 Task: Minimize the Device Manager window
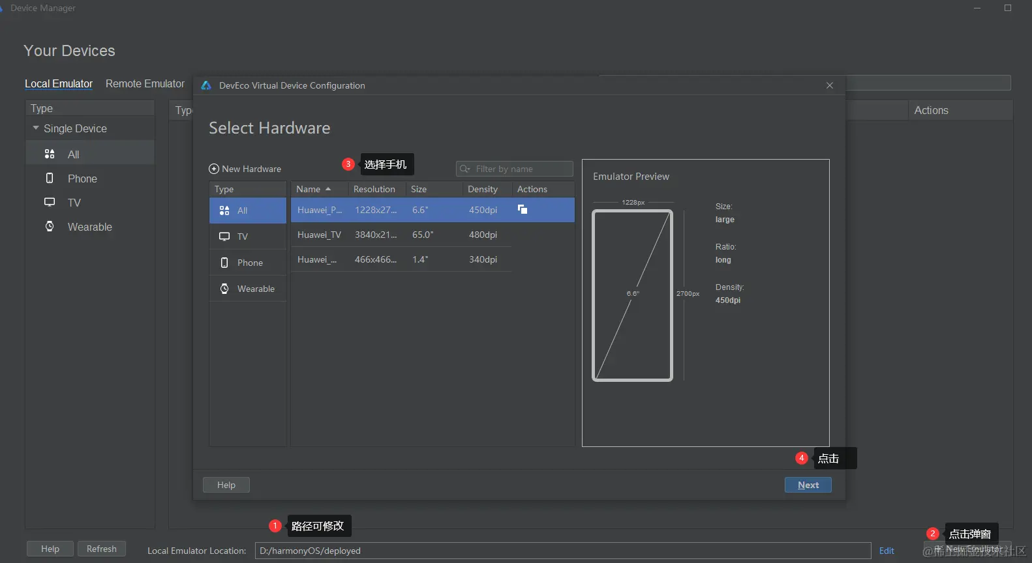[x=977, y=8]
